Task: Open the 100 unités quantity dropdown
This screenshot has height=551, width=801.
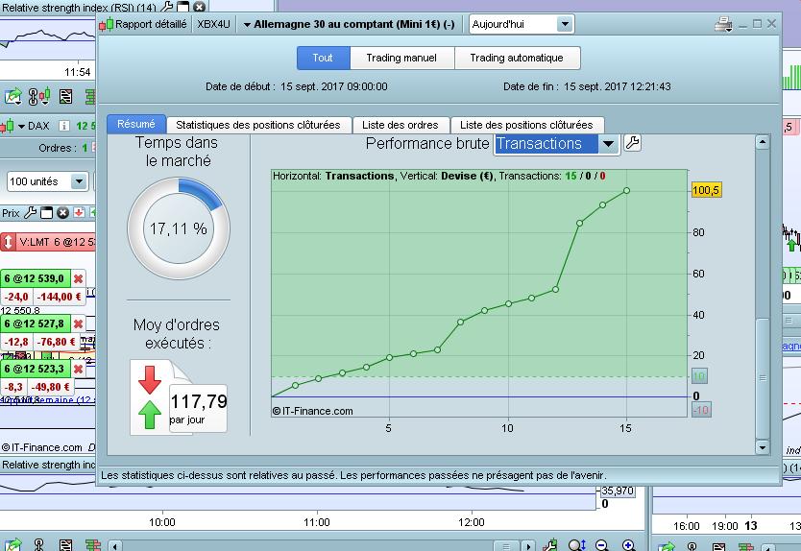Action: click(x=79, y=181)
